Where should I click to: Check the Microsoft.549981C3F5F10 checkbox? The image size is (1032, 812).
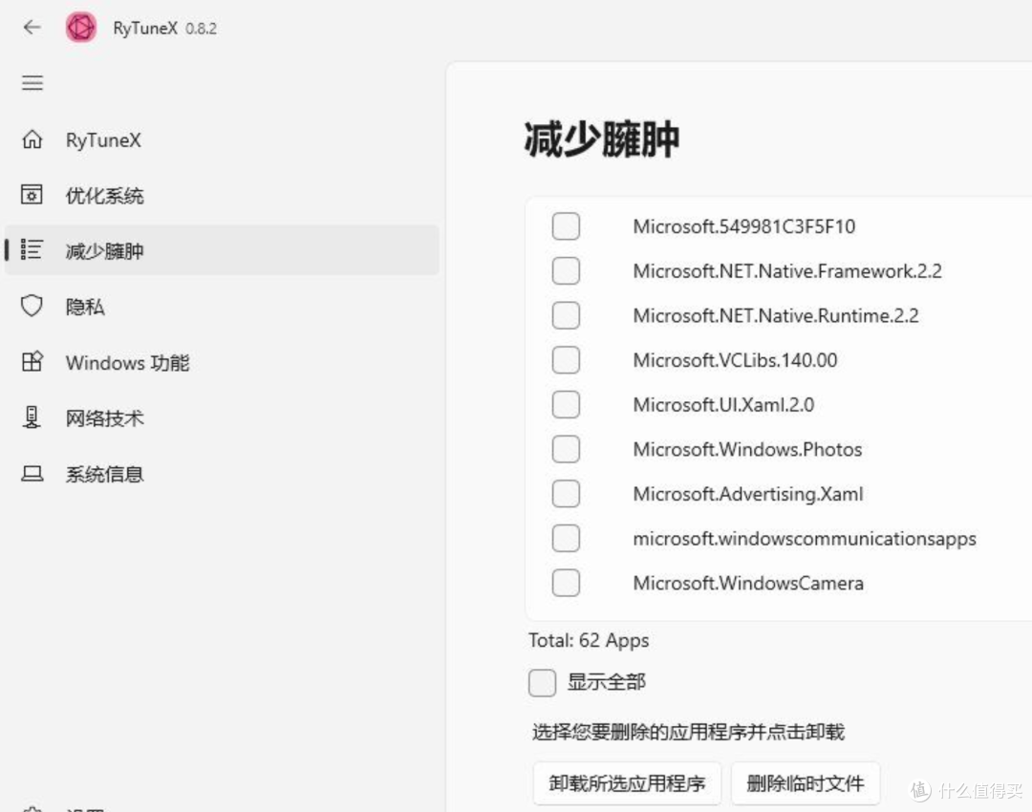(566, 226)
